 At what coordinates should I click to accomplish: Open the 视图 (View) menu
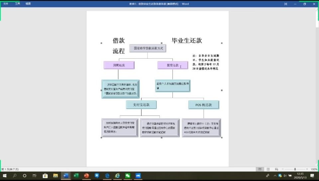[x=28, y=4]
